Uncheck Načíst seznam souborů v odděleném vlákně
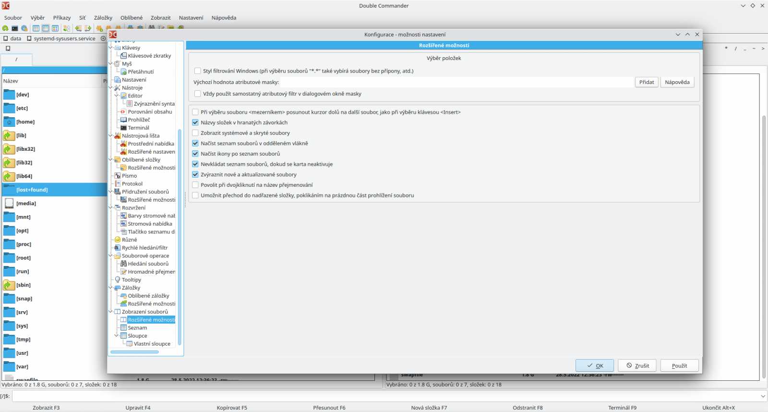This screenshot has width=768, height=412. coord(195,143)
